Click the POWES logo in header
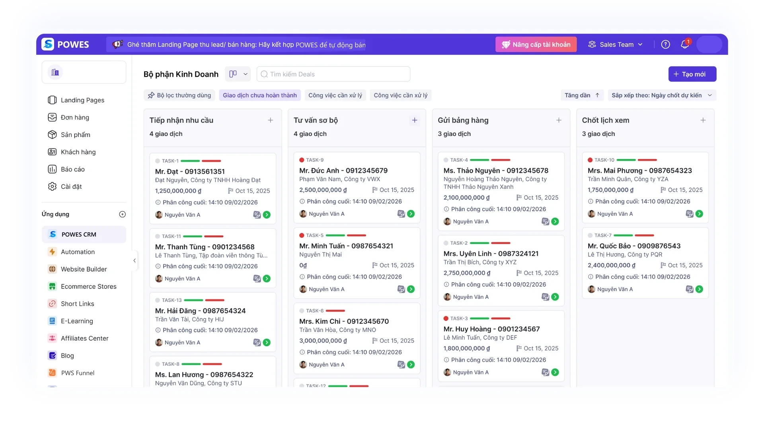The width and height of the screenshot is (764, 421). coord(66,44)
